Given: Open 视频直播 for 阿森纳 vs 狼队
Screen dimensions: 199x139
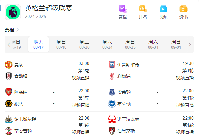Looking at the screenshot, I should tap(81, 105).
